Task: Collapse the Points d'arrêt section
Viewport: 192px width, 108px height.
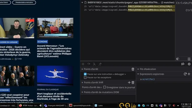Action: [82, 69]
